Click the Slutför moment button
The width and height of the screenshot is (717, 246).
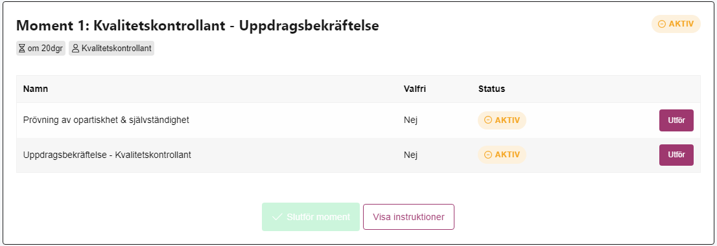click(x=311, y=217)
